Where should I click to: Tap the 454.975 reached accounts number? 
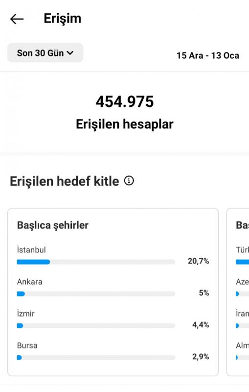(x=124, y=101)
